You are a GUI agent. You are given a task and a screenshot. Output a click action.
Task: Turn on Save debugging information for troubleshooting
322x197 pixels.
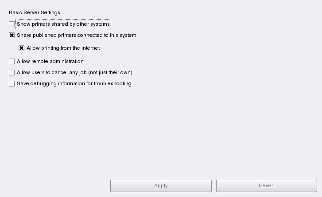pyautogui.click(x=12, y=83)
